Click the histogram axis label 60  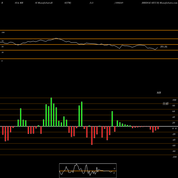pyautogui.click(x=174, y=111)
